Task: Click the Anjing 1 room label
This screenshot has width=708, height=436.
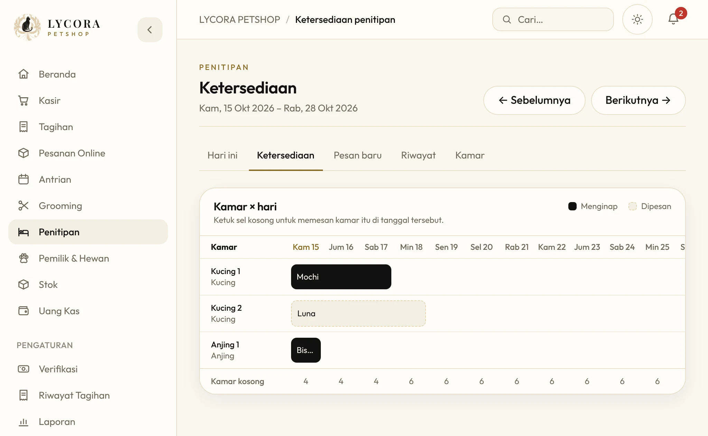Action: point(225,345)
